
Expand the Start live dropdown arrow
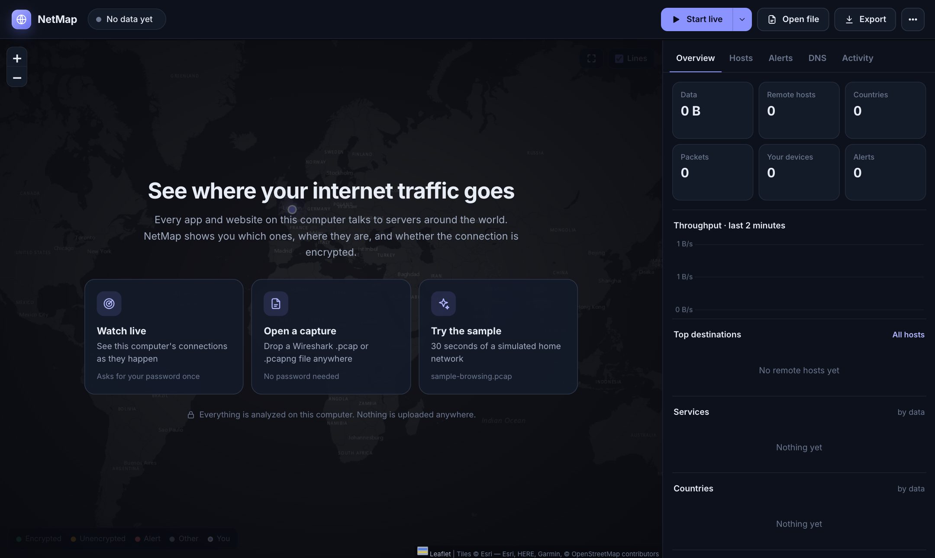pos(742,19)
